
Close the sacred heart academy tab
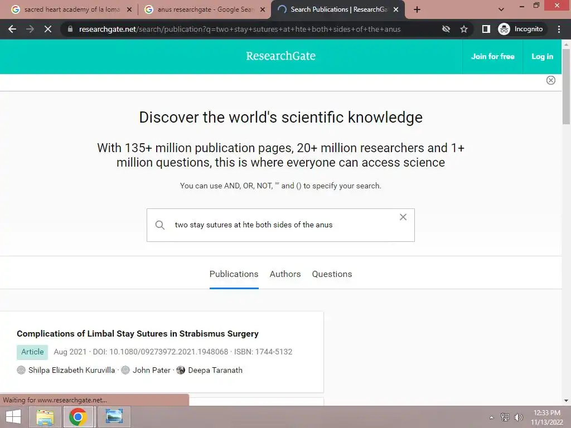pyautogui.click(x=129, y=9)
